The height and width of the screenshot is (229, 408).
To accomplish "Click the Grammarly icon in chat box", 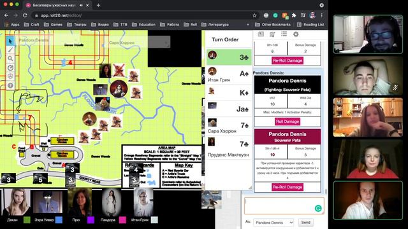I will tap(318, 208).
